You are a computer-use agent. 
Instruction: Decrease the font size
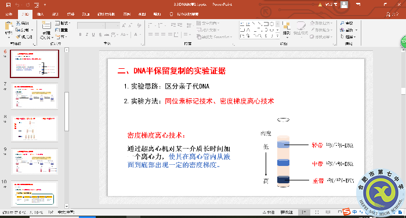click(x=130, y=25)
